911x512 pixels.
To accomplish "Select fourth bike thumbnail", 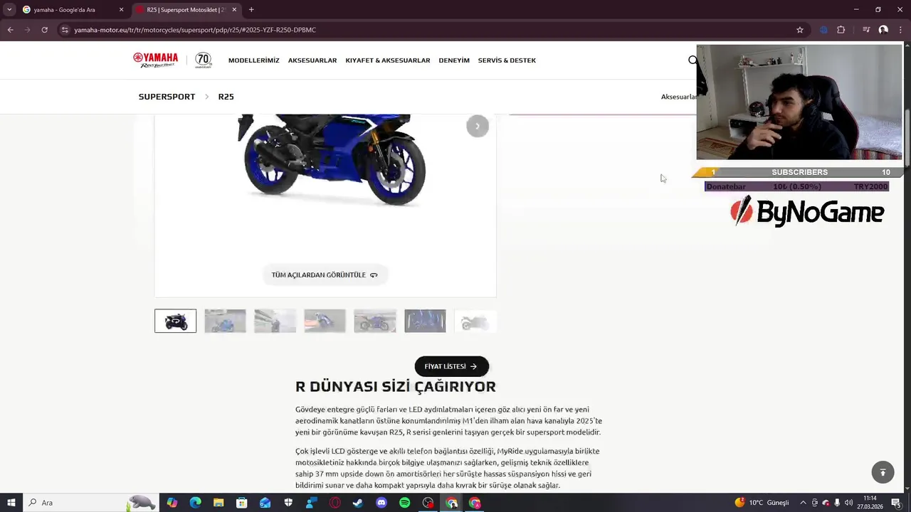I will (325, 321).
